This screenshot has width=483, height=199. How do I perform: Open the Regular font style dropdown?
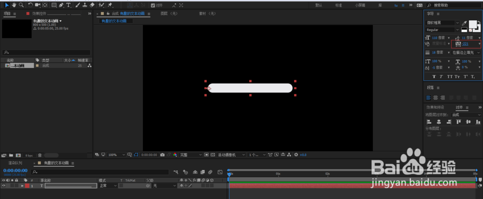pos(442,30)
